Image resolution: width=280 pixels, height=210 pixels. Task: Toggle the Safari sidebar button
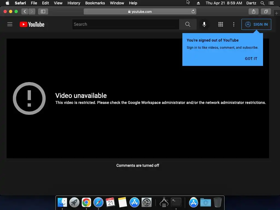43,11
